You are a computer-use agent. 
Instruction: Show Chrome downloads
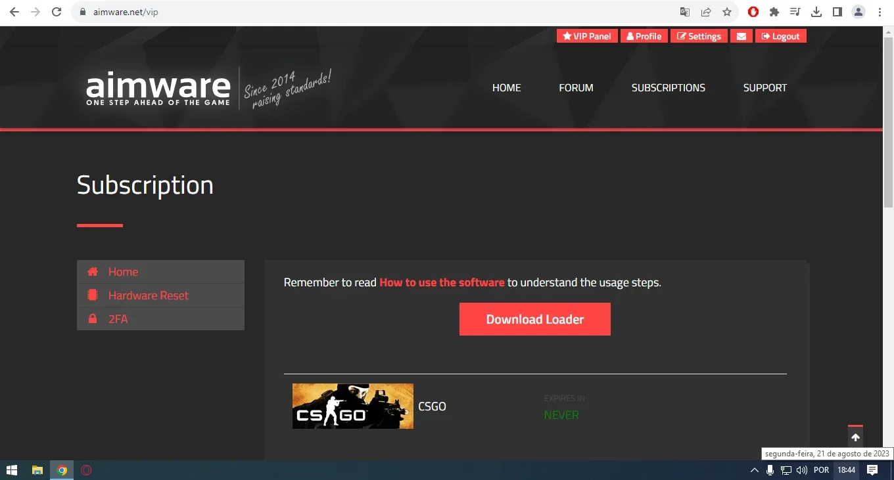(816, 12)
